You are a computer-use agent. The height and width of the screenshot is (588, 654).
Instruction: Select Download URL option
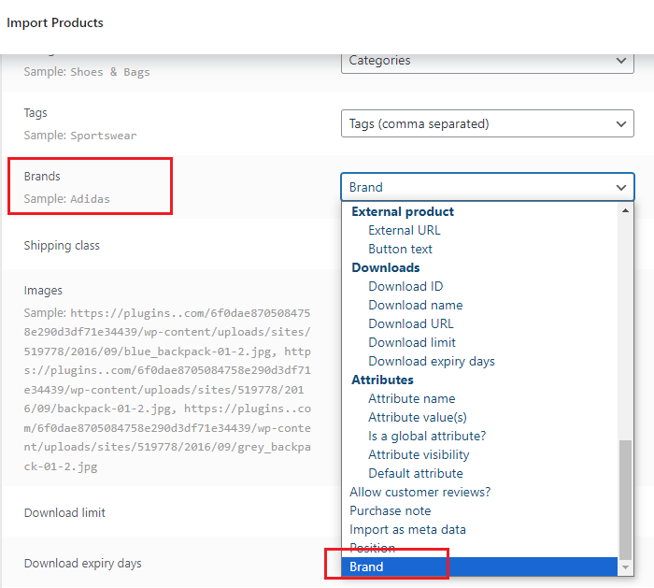pos(410,323)
